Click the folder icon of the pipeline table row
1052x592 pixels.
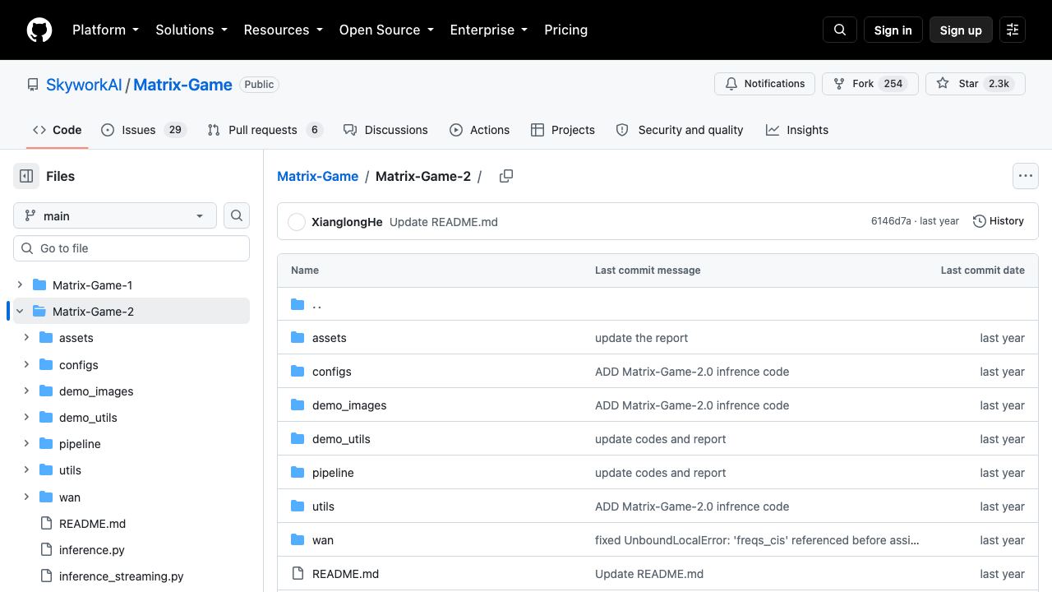[298, 473]
